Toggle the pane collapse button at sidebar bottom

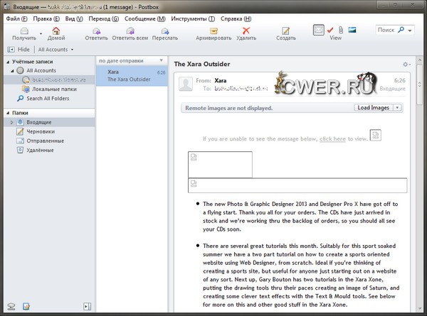(87, 306)
